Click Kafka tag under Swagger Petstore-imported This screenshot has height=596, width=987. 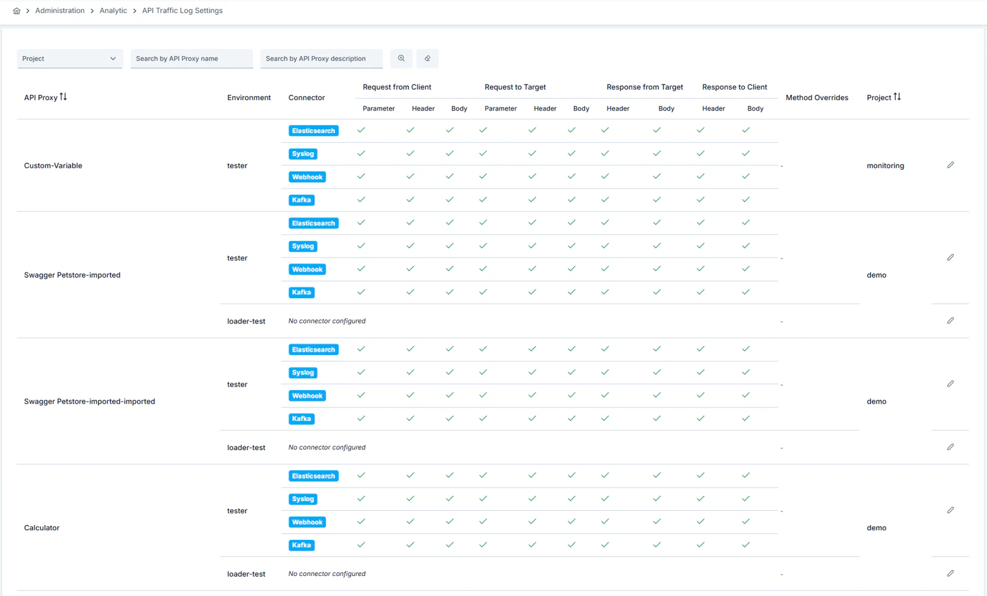click(301, 293)
